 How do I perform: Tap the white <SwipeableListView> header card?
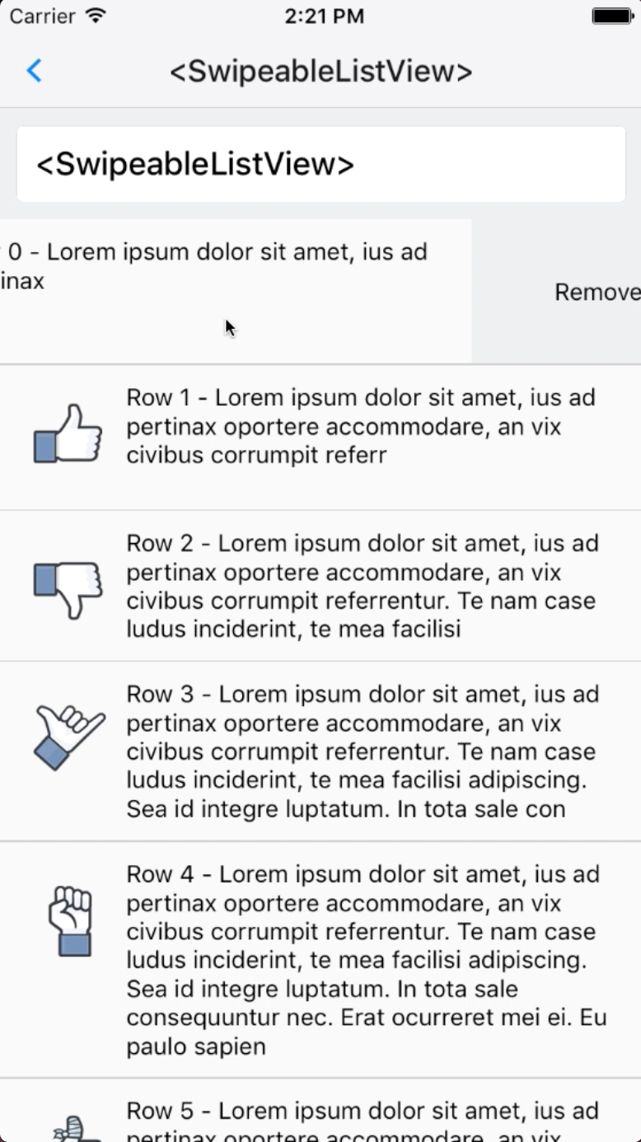pos(320,164)
